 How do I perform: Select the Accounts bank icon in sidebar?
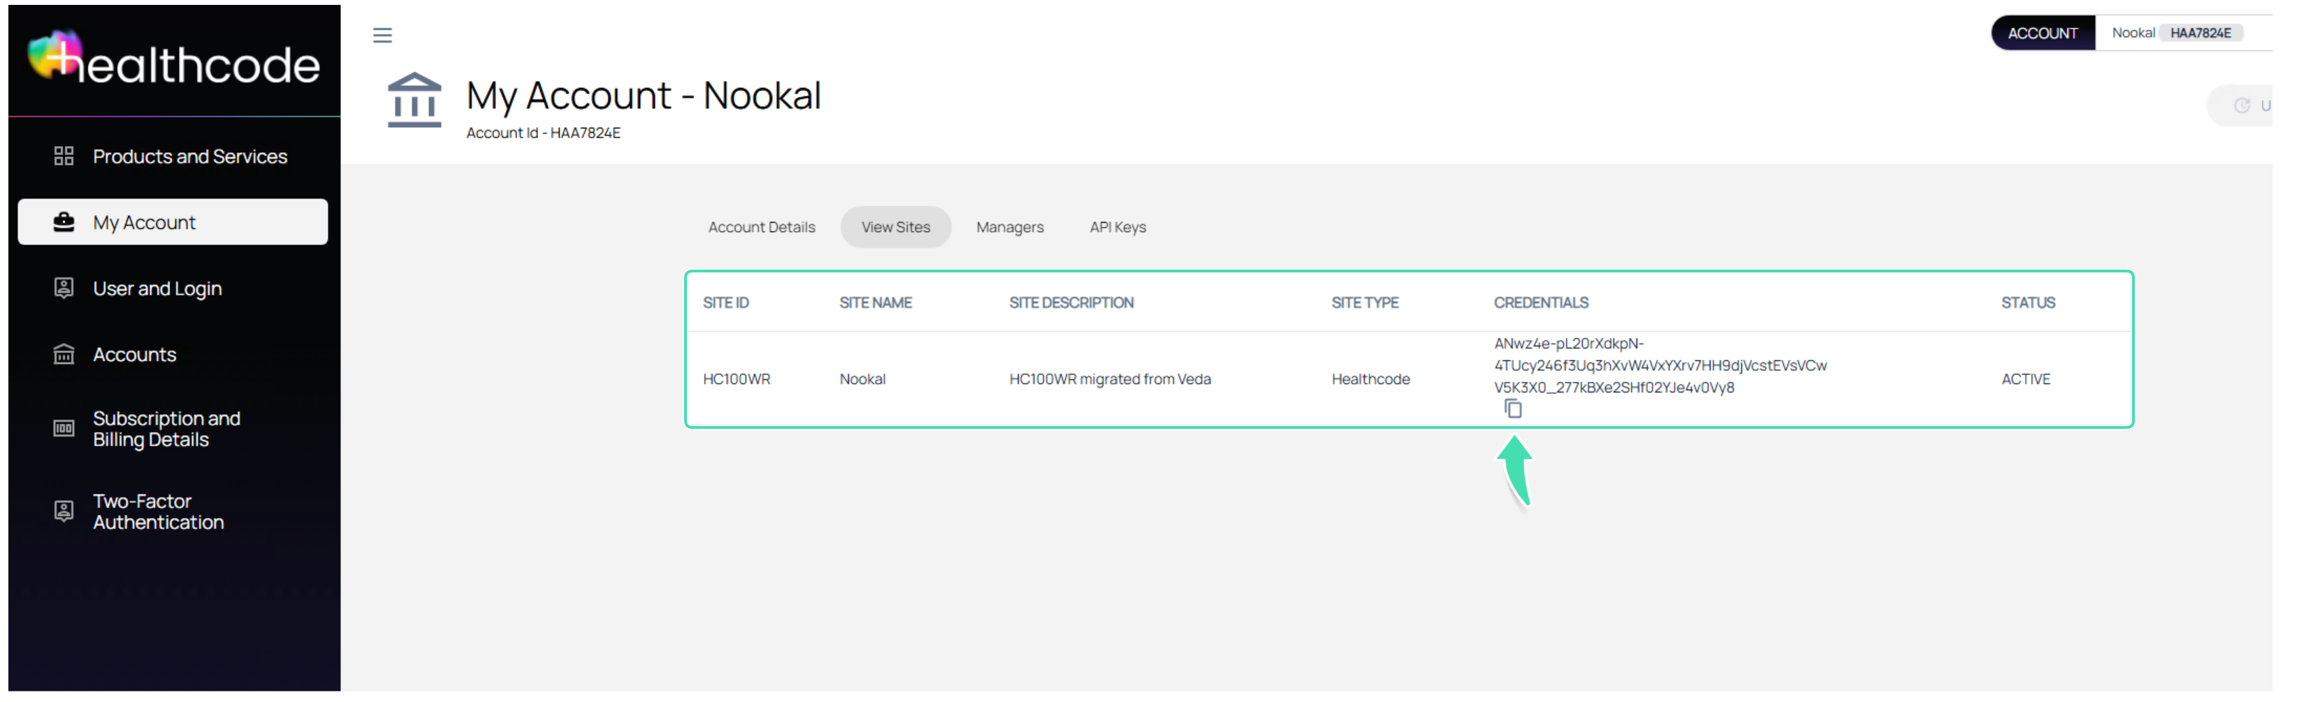(x=62, y=353)
